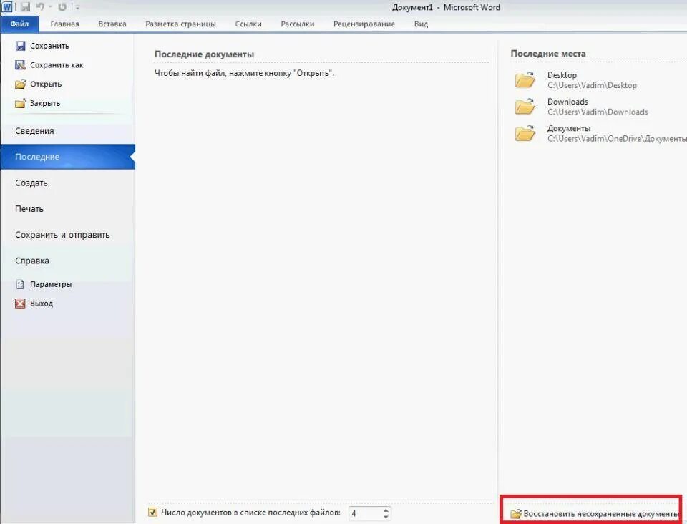
Task: Open the Рецензирование tab
Action: [364, 24]
